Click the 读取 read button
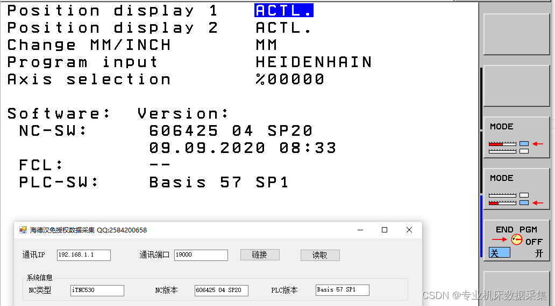The height and width of the screenshot is (306, 555). click(320, 255)
